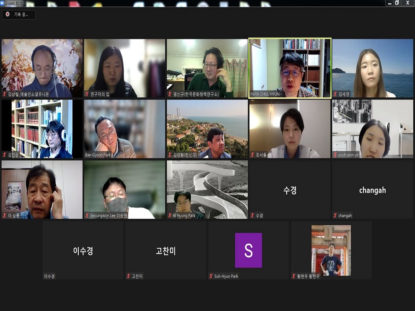The width and height of the screenshot is (415, 311).
Task: Click muted mic icon on 고찬미's tile
Action: pos(129,276)
